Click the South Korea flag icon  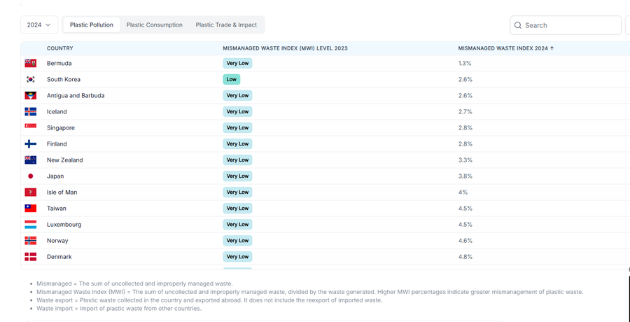tap(31, 79)
